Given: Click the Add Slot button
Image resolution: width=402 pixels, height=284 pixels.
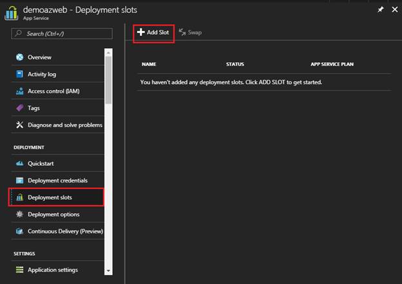Looking at the screenshot, I should point(153,32).
